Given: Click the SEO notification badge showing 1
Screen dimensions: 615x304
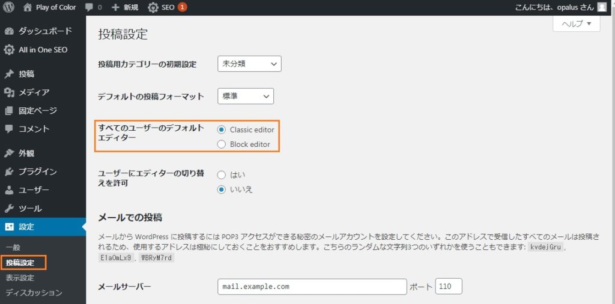Looking at the screenshot, I should (x=182, y=7).
